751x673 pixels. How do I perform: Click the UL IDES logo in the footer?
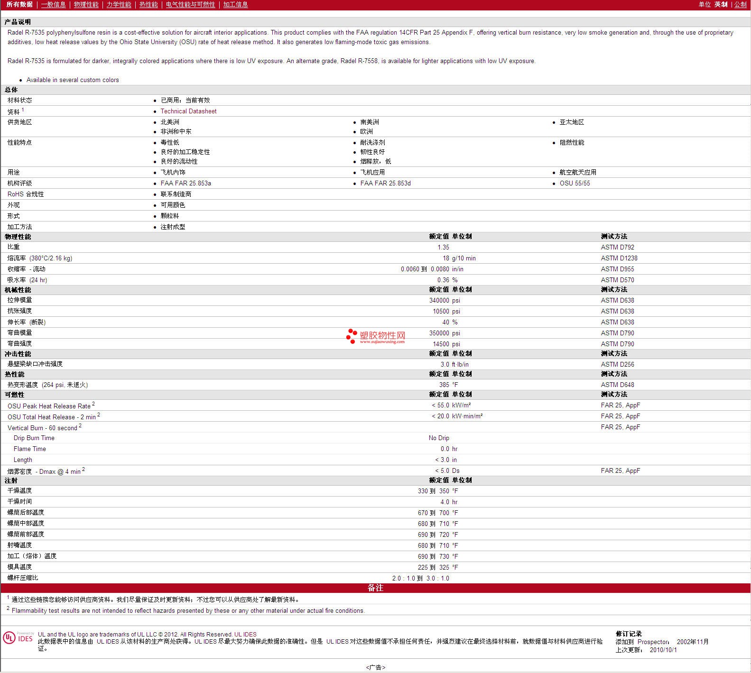(18, 638)
